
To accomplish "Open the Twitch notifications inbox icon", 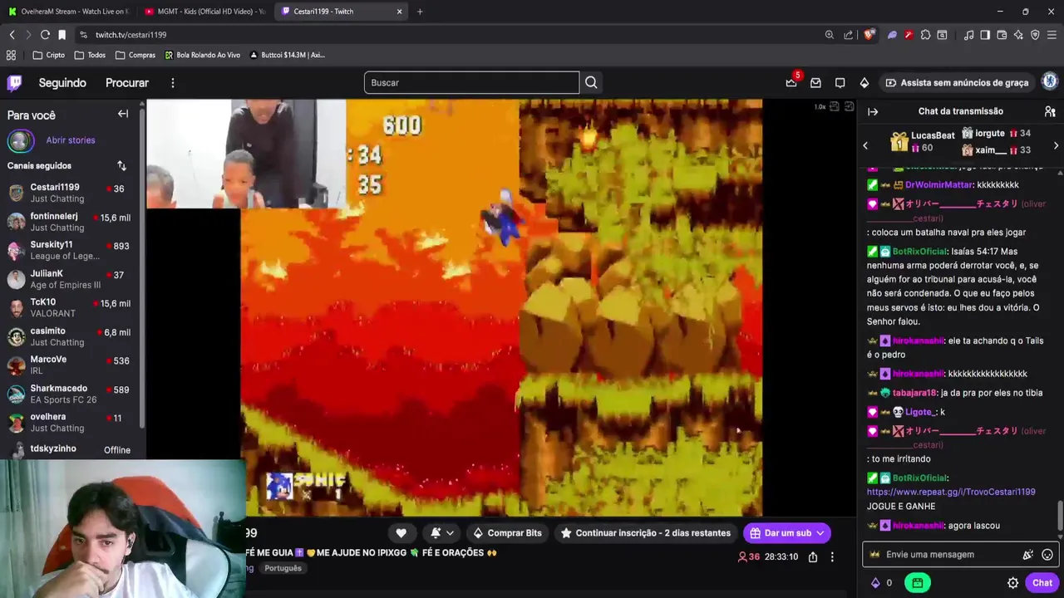I will 815,82.
